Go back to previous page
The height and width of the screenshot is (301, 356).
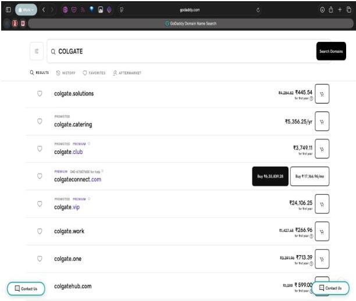44,10
